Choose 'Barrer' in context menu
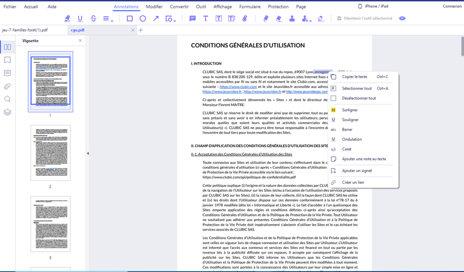This screenshot has width=464, height=272. (363, 129)
